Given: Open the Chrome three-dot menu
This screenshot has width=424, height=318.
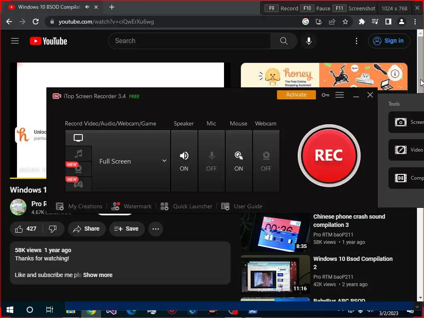Looking at the screenshot, I should [x=415, y=22].
